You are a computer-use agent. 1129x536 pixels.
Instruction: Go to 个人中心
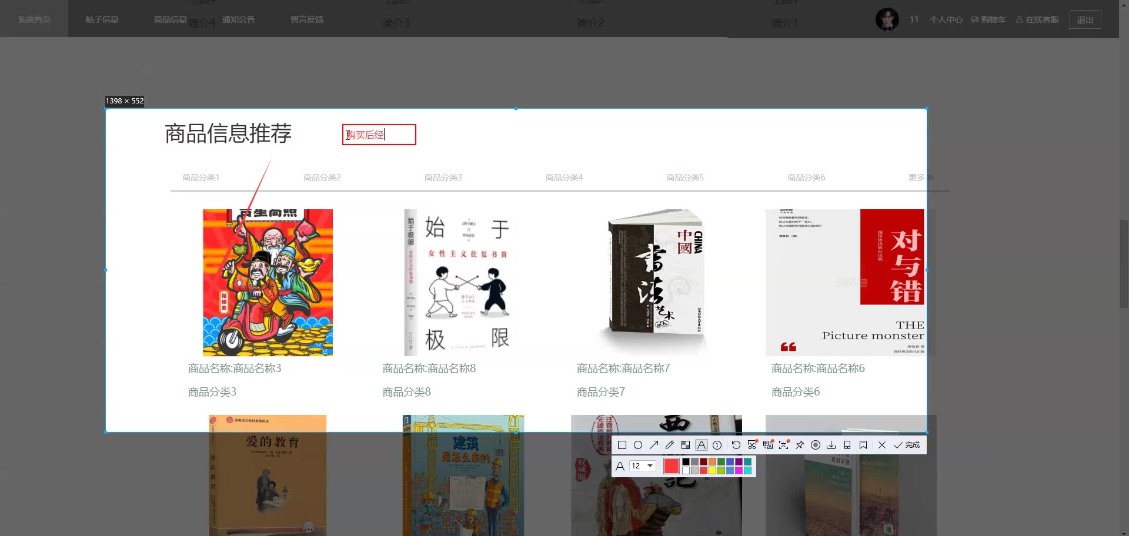point(946,19)
